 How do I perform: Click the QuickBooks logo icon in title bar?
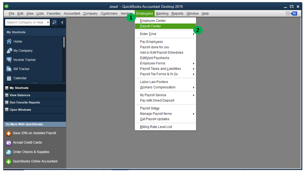click(6, 6)
